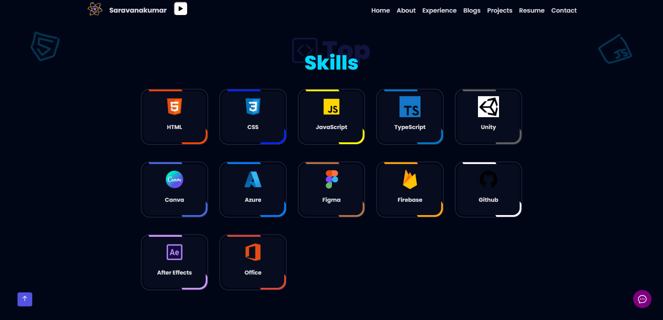This screenshot has width=663, height=320.
Task: Open the Saravanakumar site title
Action: [138, 10]
